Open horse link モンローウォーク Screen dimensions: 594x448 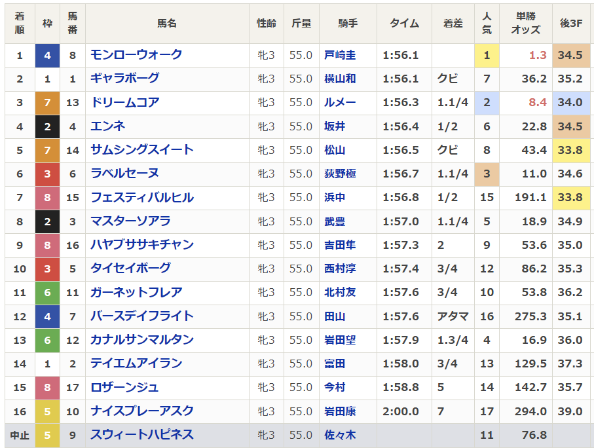tap(136, 55)
